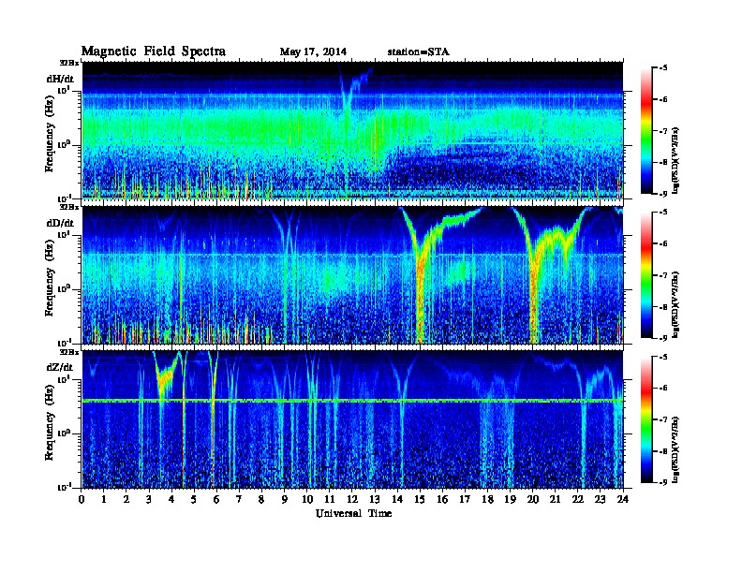Click the hour '18' tick label on time axis

tap(487, 499)
